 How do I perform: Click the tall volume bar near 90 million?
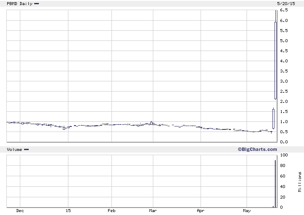click(x=275, y=184)
